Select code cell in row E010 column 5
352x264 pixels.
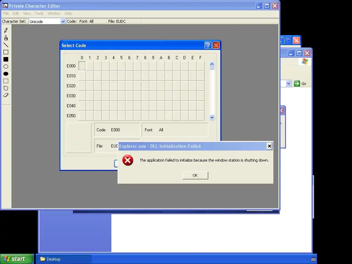click(121, 76)
